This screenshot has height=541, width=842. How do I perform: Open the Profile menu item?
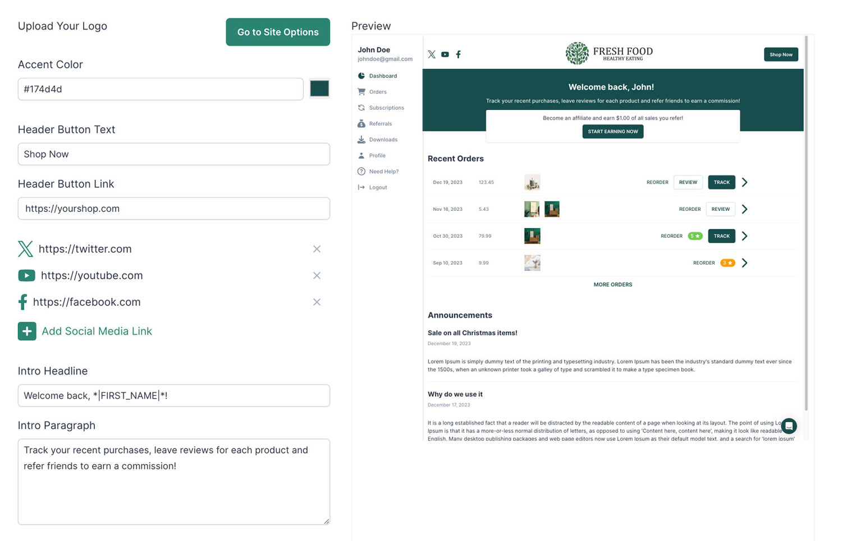[x=377, y=155]
